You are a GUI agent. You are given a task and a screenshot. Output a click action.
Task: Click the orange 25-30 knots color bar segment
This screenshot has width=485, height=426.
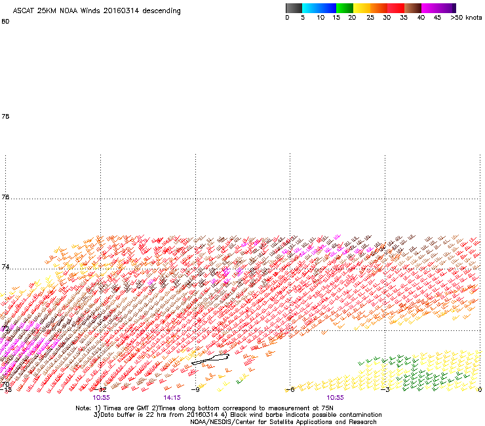click(379, 8)
